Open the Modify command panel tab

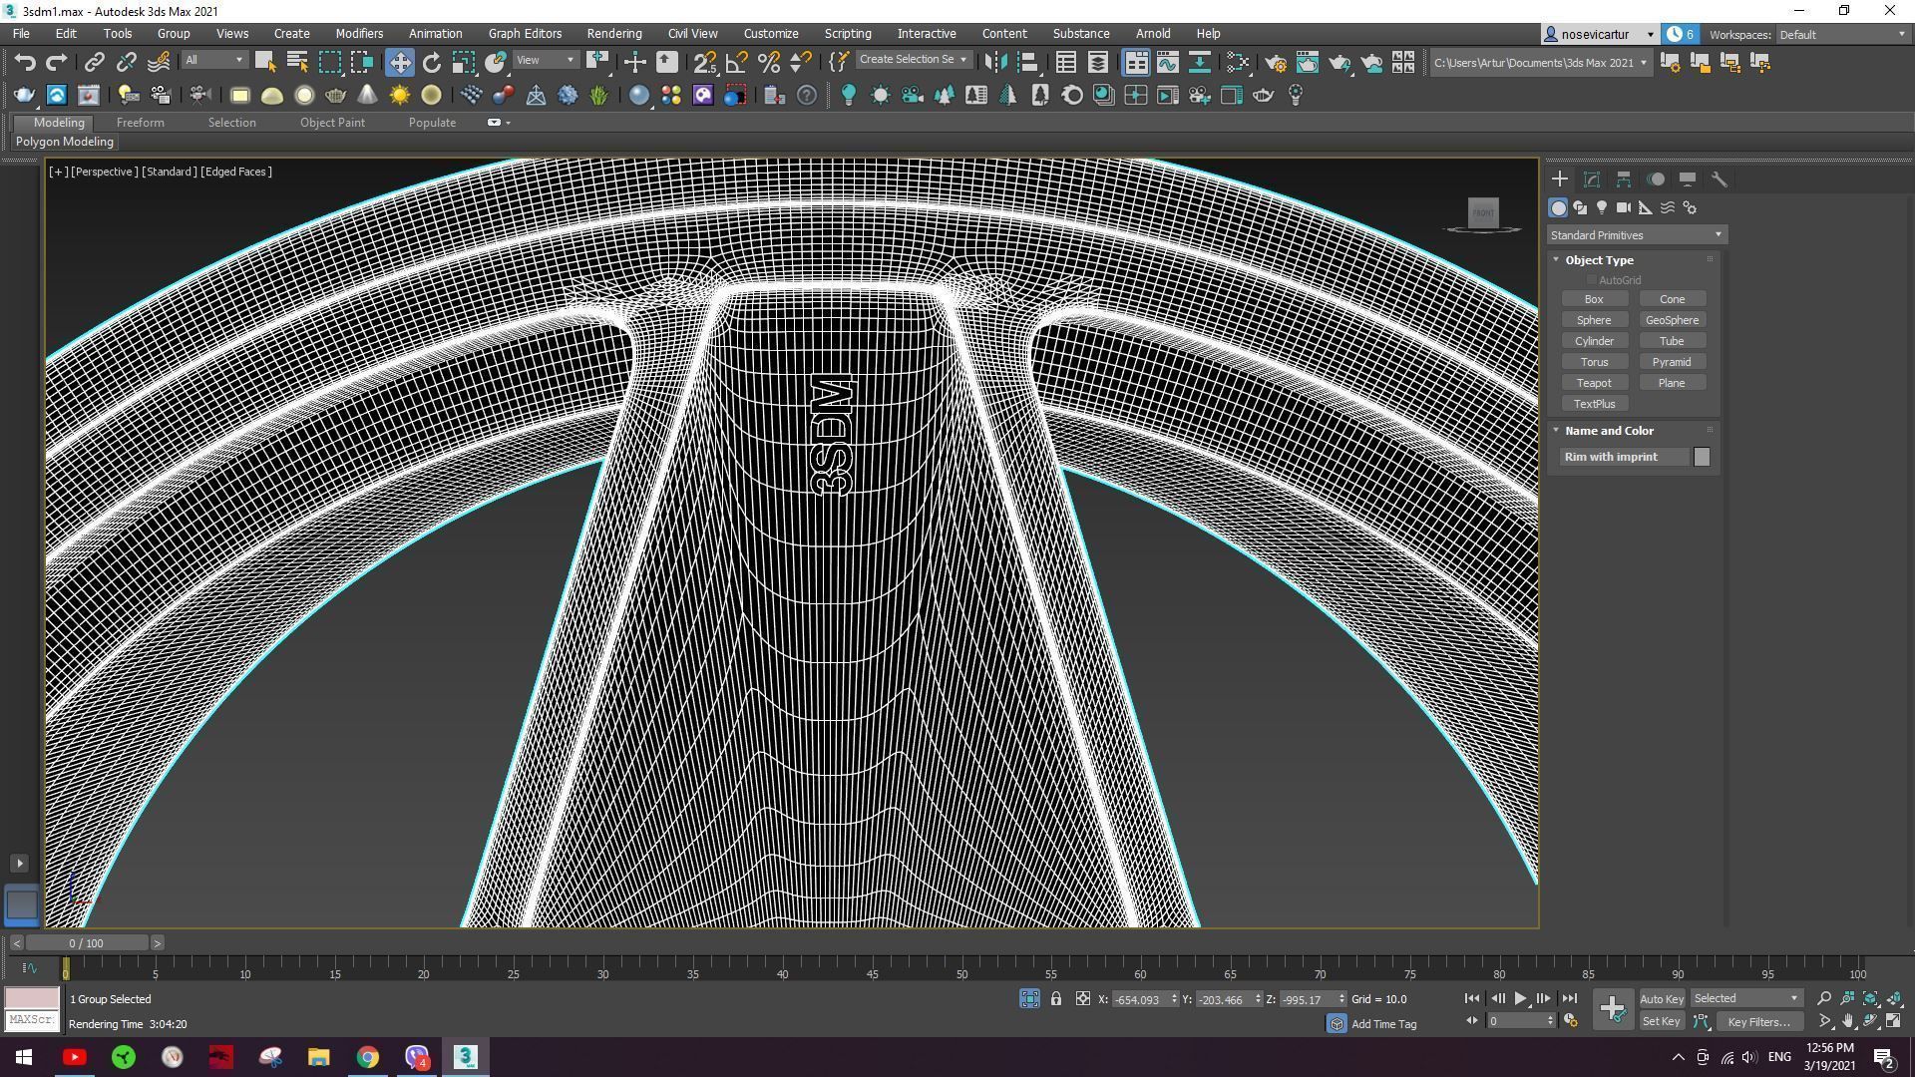coord(1592,179)
